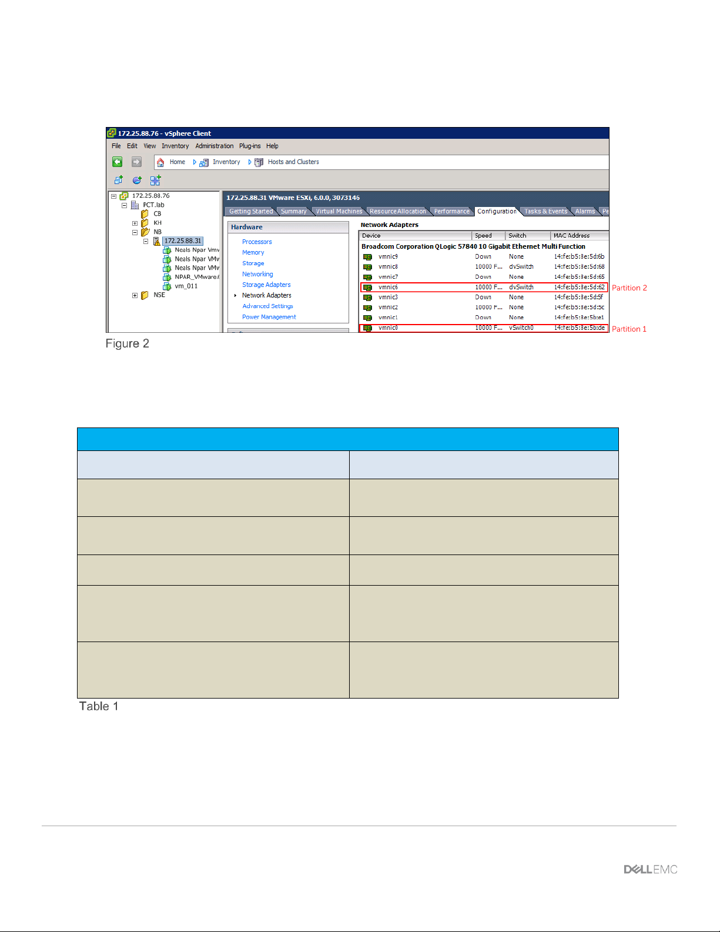Open the Help menu
The width and height of the screenshot is (720, 932).
[x=272, y=146]
